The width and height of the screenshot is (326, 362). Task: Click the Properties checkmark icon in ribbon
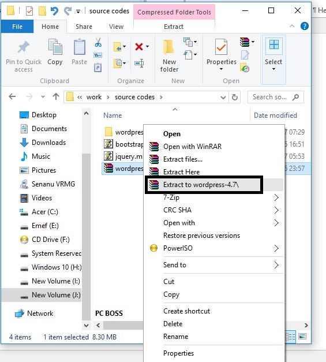(221, 47)
